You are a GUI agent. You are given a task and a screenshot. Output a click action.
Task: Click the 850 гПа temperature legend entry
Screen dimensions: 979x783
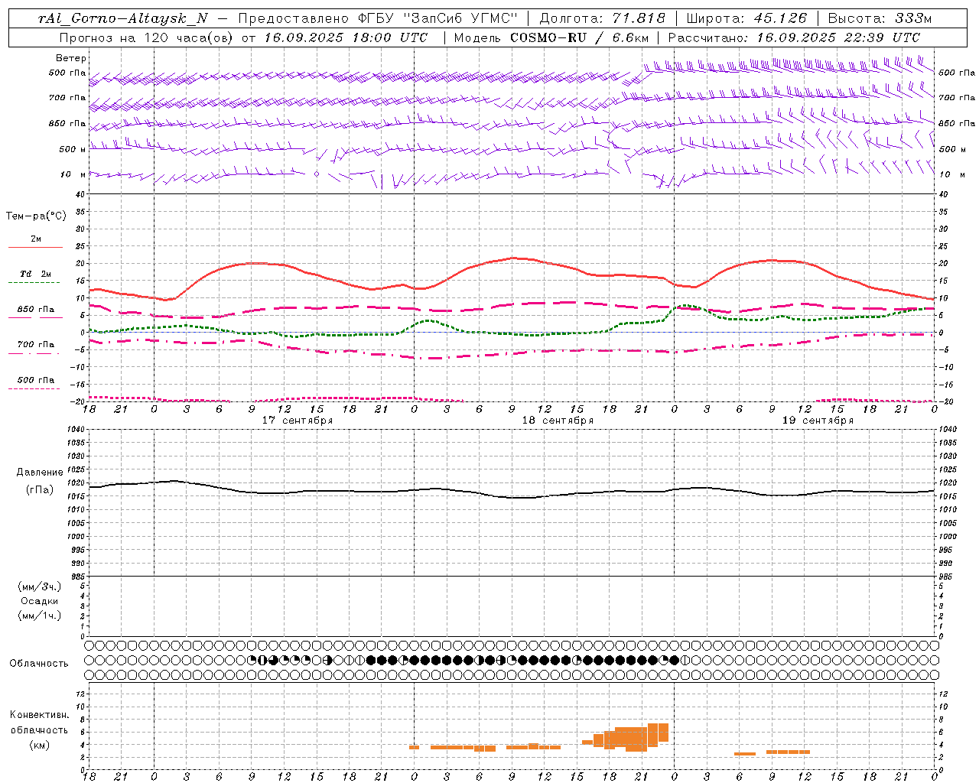(35, 310)
